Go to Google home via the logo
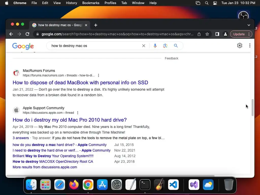260x195 pixels. [x=23, y=46]
